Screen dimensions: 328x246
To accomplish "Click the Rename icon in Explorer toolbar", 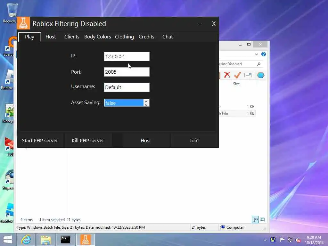I will (248, 75).
